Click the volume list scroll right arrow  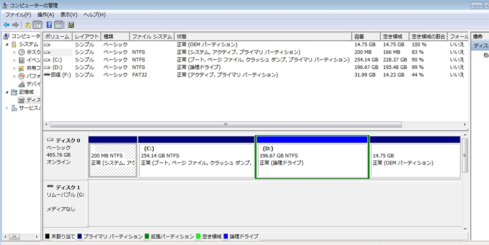click(465, 124)
